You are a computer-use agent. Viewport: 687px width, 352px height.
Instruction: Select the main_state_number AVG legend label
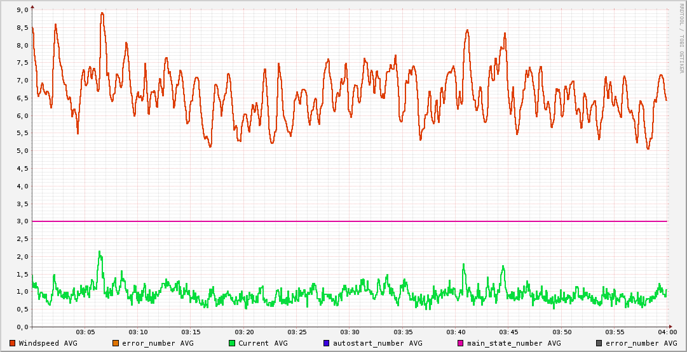coord(514,343)
